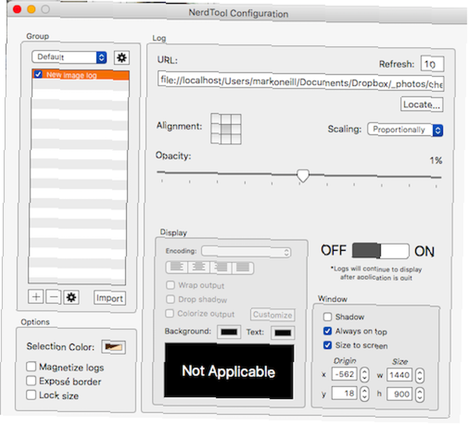
Task: Select the center cell of the Alignment grid
Action: pyautogui.click(x=226, y=129)
